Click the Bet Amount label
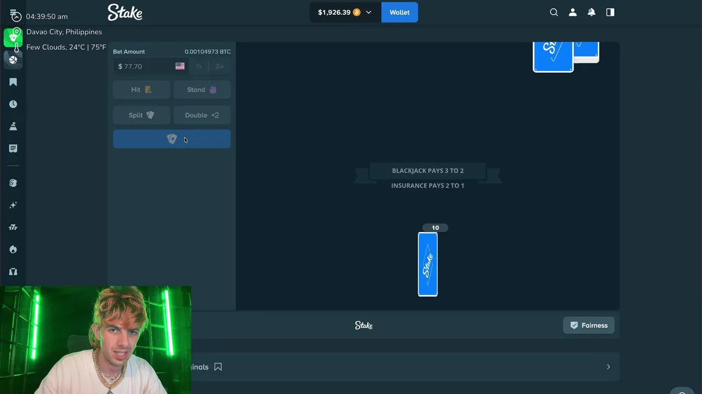This screenshot has height=394, width=702. (129, 51)
